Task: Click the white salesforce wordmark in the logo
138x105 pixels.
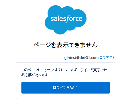Action: (66, 18)
